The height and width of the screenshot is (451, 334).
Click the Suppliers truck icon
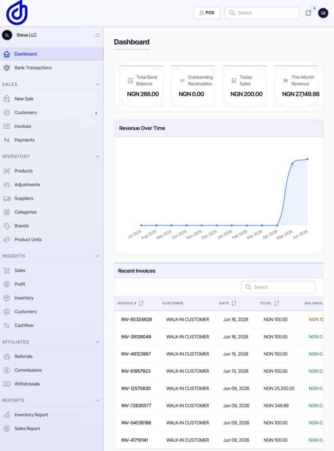pos(7,199)
